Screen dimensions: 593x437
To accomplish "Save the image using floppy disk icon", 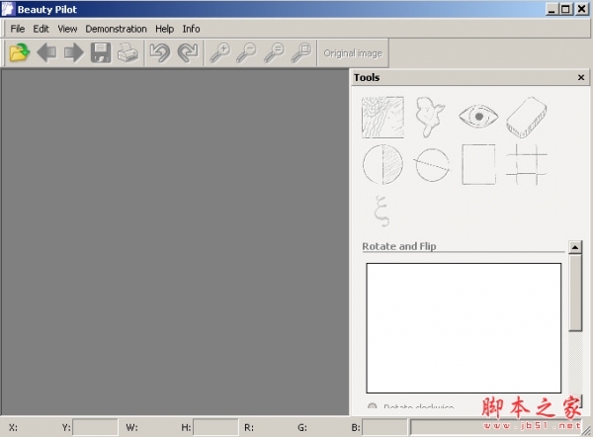I will coord(101,52).
